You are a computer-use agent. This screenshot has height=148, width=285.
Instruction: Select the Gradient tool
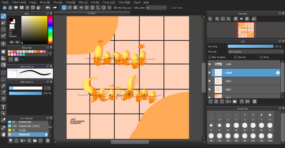[3, 65]
